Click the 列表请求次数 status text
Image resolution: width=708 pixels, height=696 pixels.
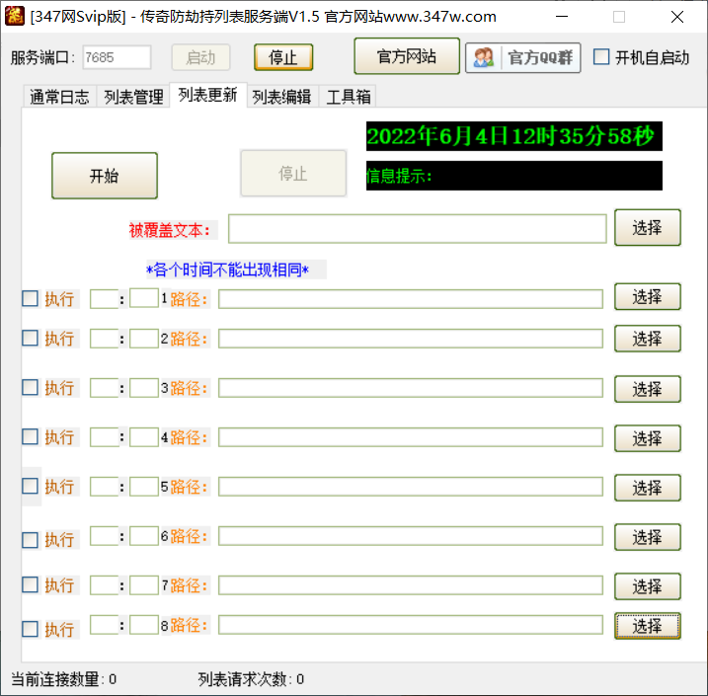pos(251,679)
